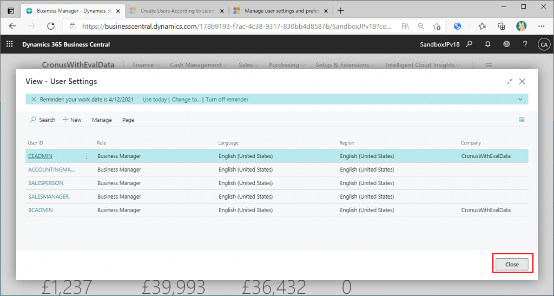Close the User Settings dialog with X
The height and width of the screenshot is (296, 554).
(522, 81)
